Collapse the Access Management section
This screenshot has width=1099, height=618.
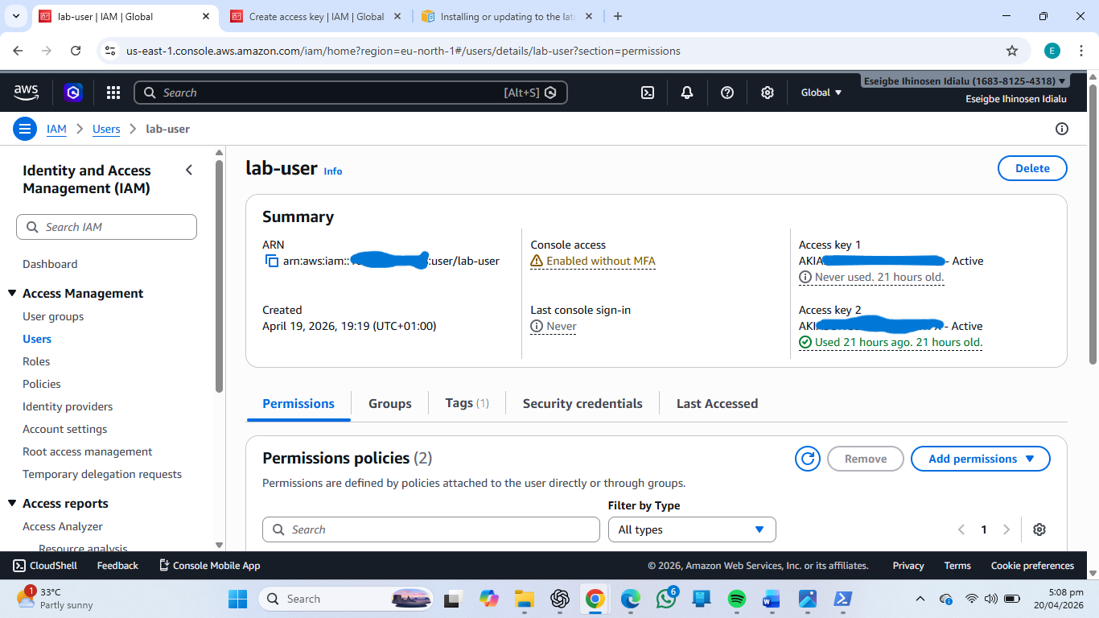[12, 294]
